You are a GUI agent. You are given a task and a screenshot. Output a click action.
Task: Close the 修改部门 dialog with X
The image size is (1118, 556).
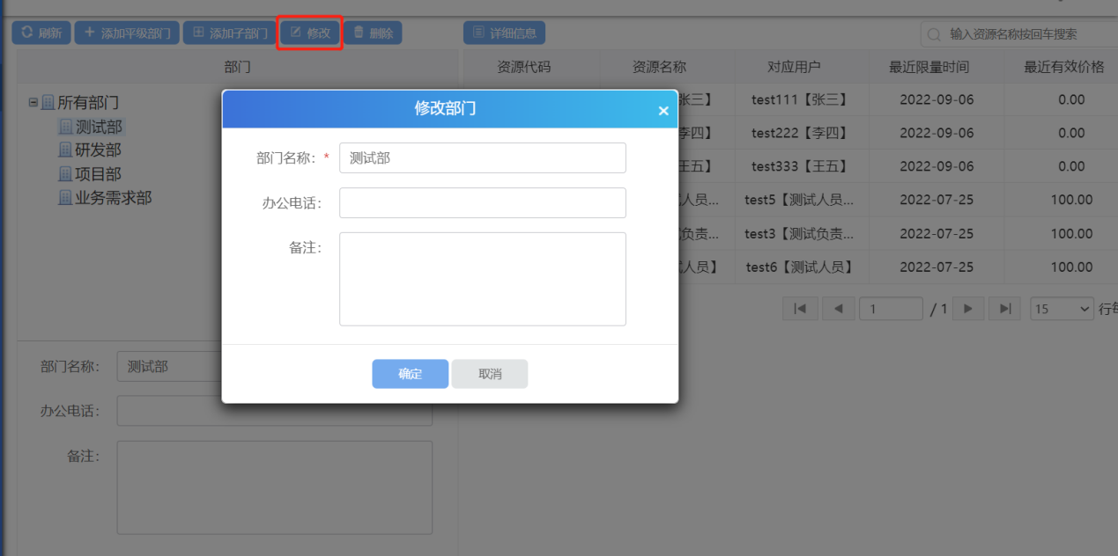pyautogui.click(x=663, y=111)
